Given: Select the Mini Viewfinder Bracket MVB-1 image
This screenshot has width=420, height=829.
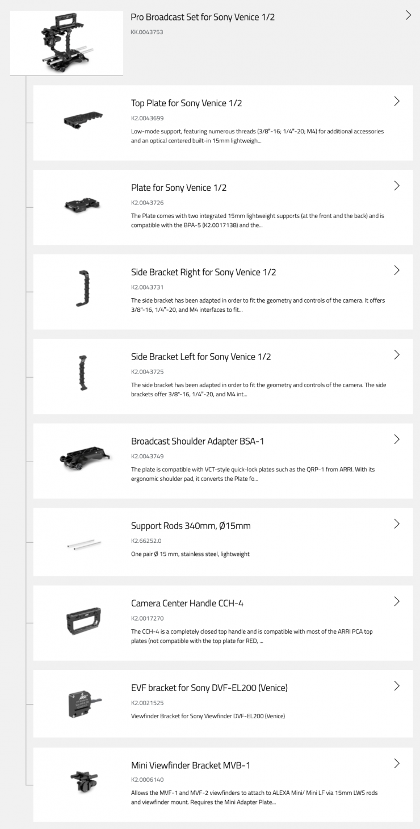Looking at the screenshot, I should pyautogui.click(x=83, y=782).
